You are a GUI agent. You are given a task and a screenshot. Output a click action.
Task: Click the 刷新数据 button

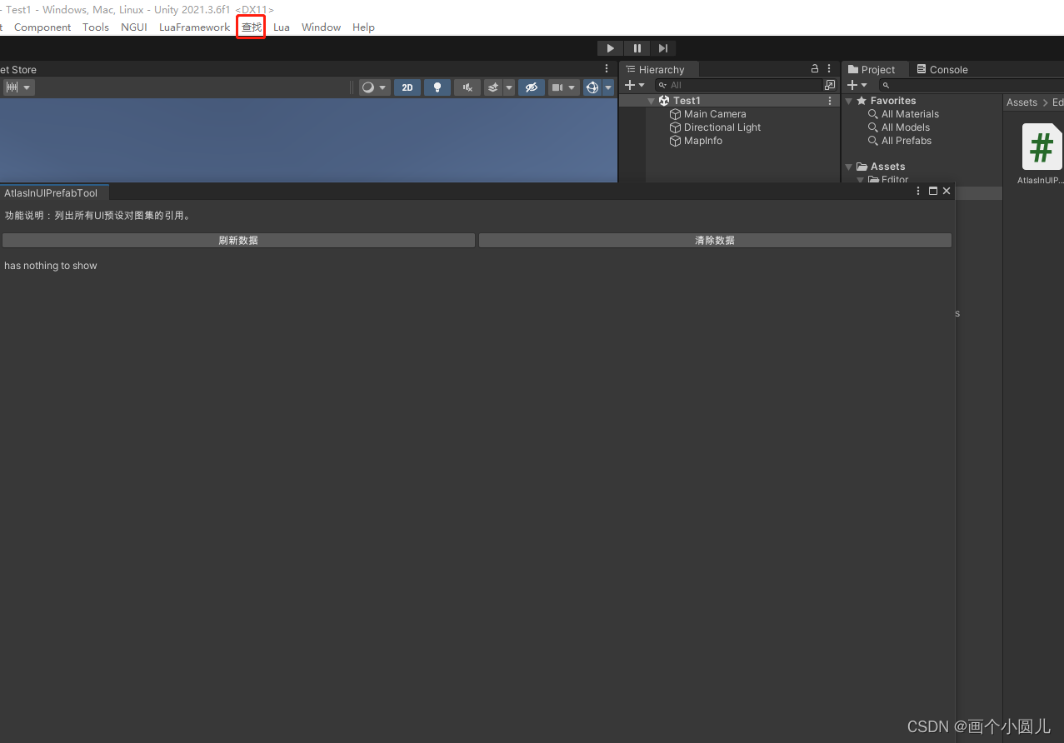coord(237,240)
